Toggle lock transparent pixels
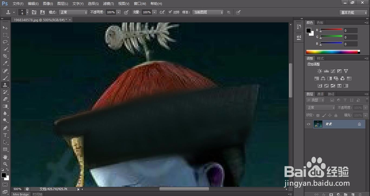 pos(318,115)
